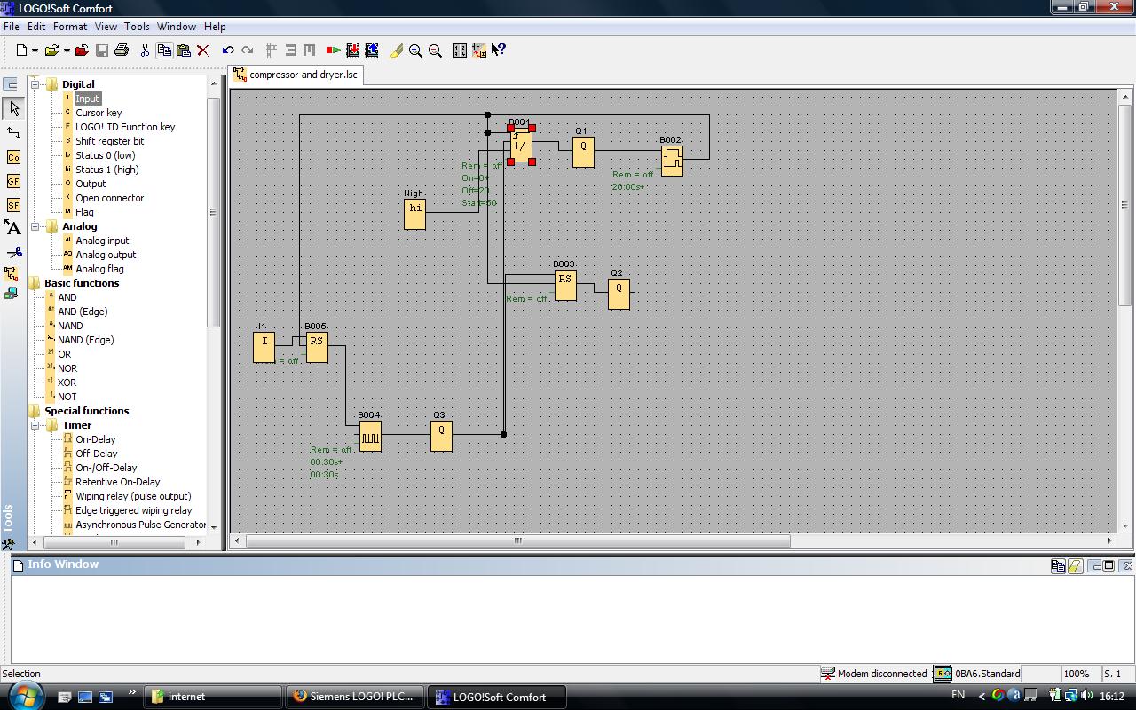Select the I1 input block
This screenshot has height=710, width=1136.
[264, 347]
